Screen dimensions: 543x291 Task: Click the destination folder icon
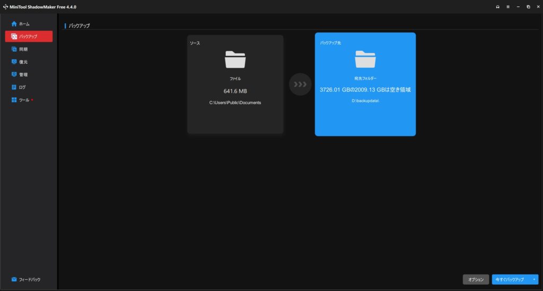(365, 59)
